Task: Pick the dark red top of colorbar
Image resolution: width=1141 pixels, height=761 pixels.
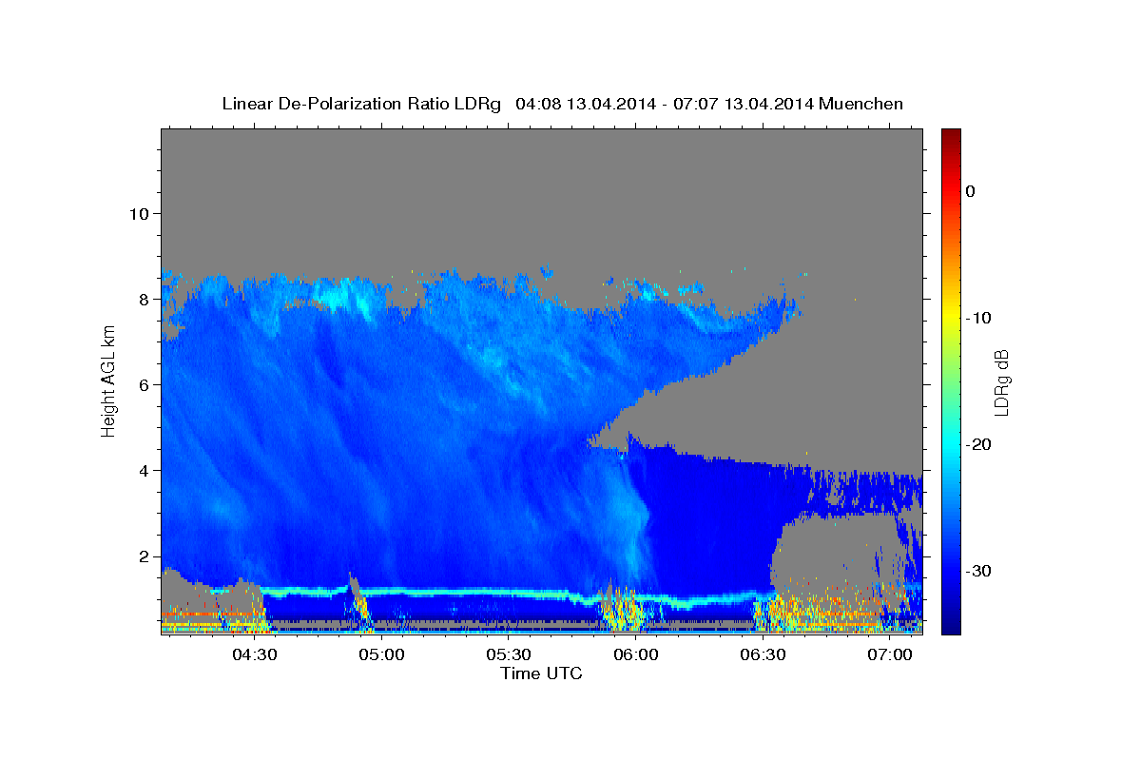Action: 951,135
